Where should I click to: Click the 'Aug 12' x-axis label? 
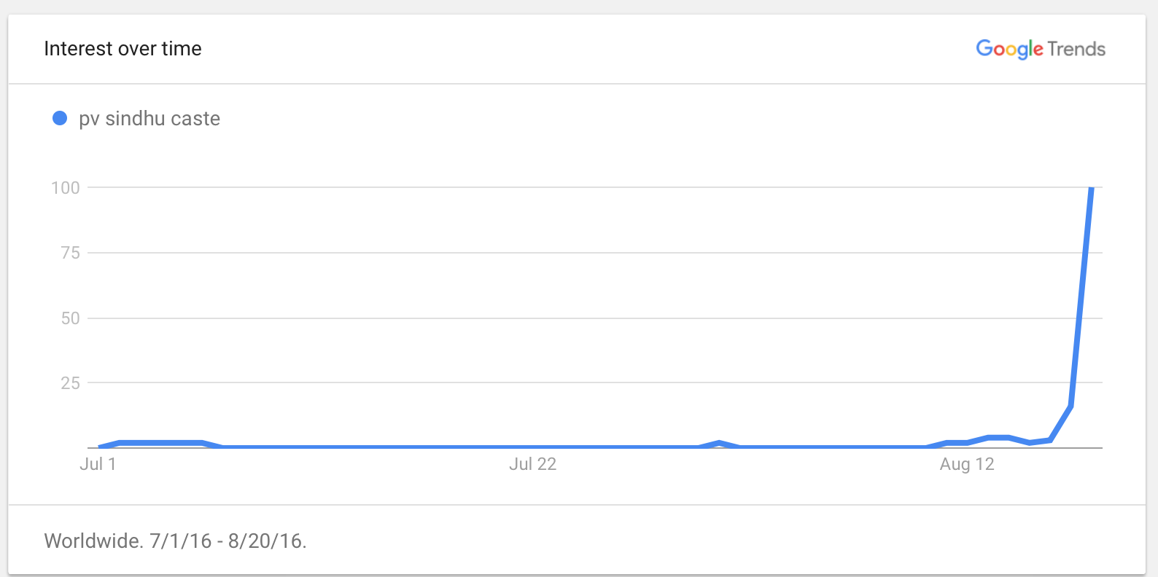pyautogui.click(x=967, y=464)
